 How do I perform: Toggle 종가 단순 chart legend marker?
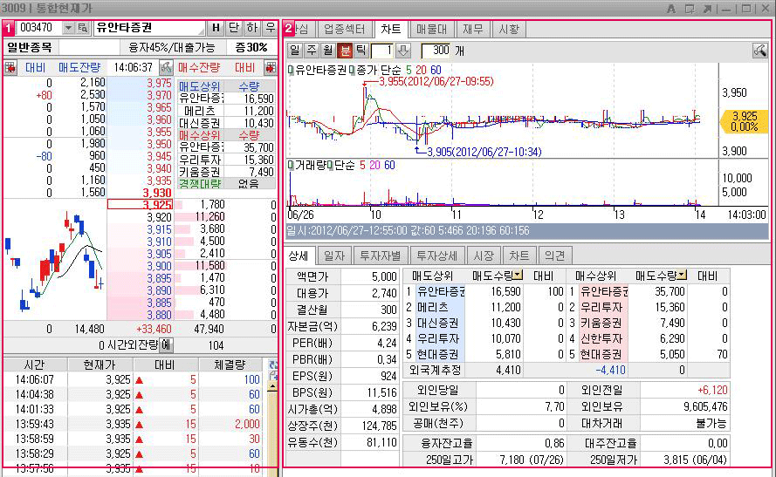[352, 70]
